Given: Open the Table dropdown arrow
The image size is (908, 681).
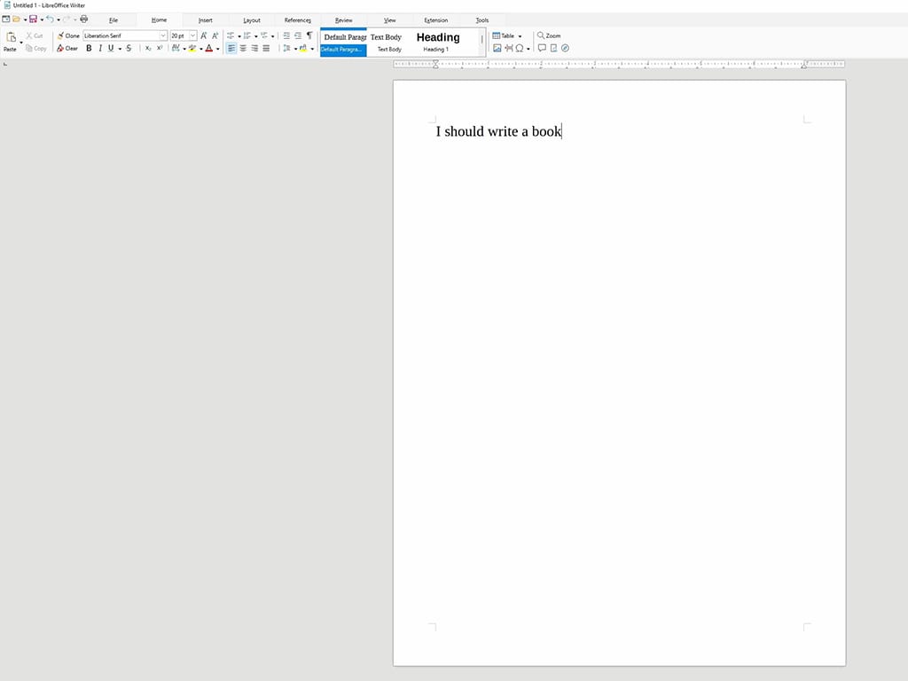Looking at the screenshot, I should pos(520,36).
